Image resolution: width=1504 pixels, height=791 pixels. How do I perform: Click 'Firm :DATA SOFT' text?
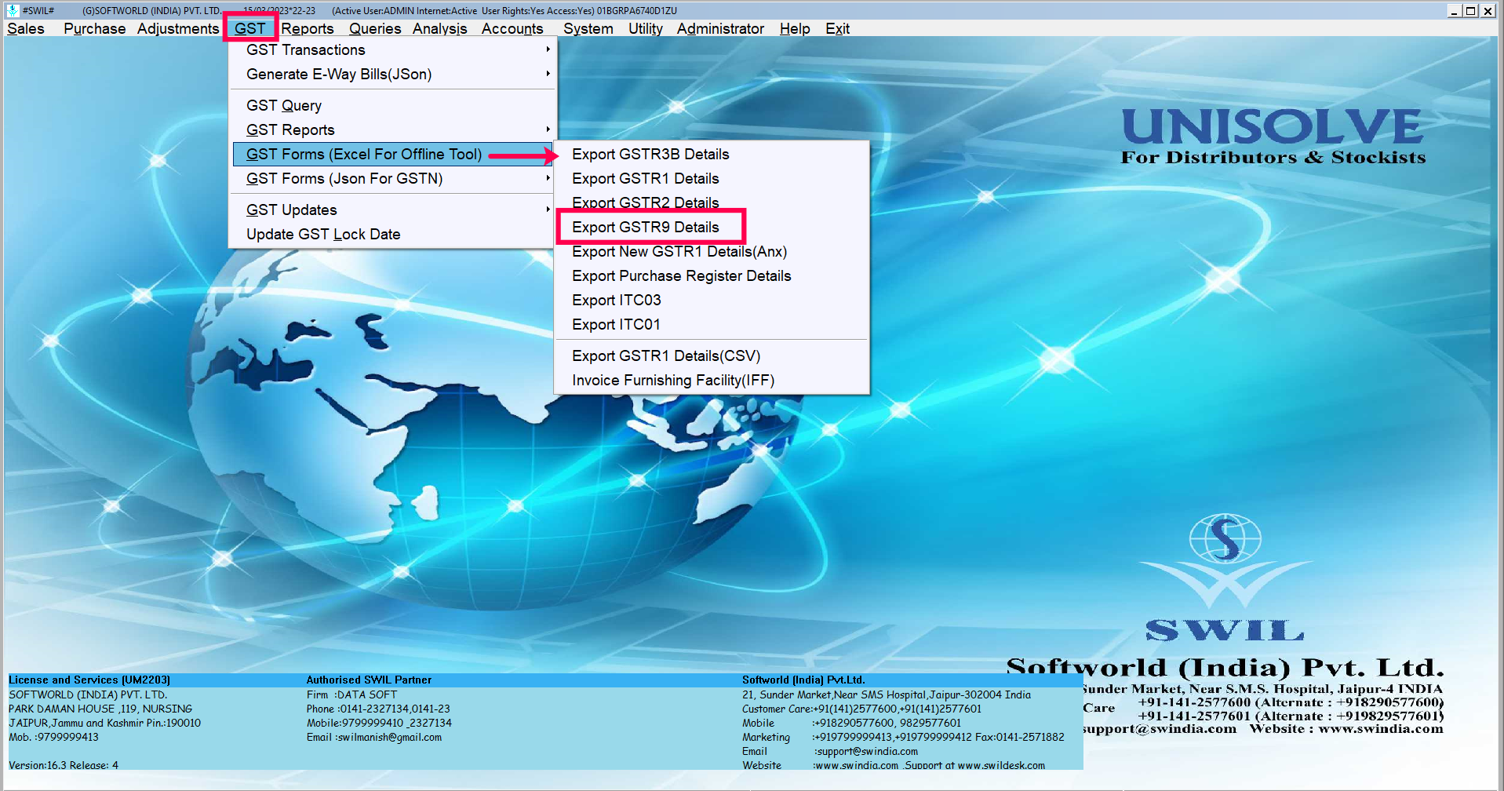[351, 694]
